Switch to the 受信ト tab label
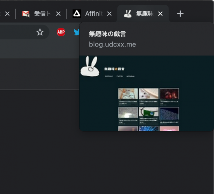214x194 pixels. point(42,14)
